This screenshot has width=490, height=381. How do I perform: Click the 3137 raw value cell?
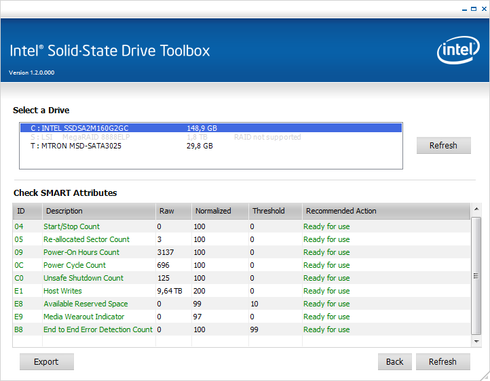(x=166, y=252)
